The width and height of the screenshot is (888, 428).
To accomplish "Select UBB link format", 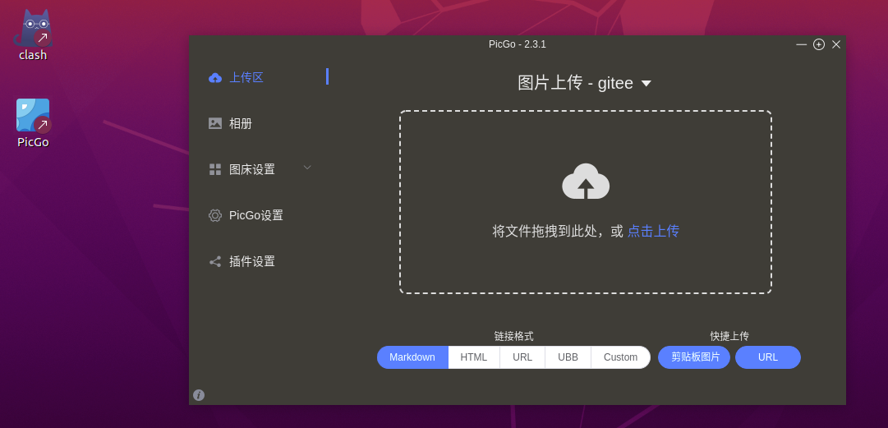I will click(x=568, y=357).
